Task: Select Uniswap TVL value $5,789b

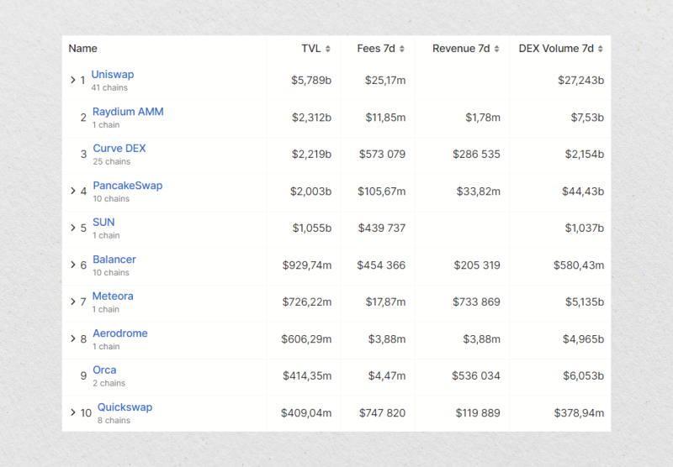Action: (x=311, y=80)
